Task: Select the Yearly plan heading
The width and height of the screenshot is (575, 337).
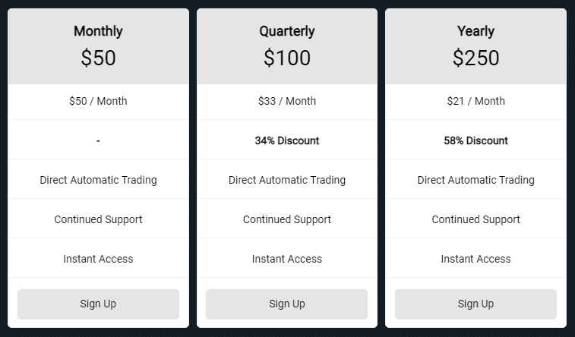Action: coord(475,31)
